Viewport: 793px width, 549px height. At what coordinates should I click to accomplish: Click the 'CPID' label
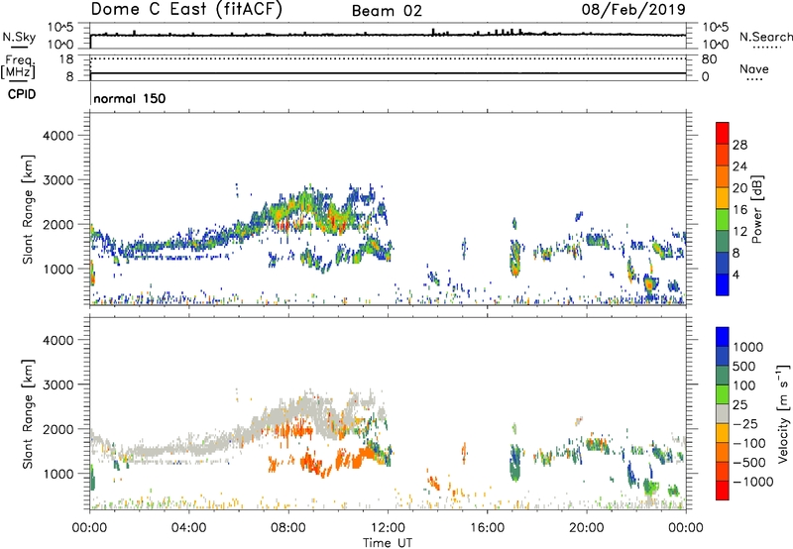click(22, 94)
